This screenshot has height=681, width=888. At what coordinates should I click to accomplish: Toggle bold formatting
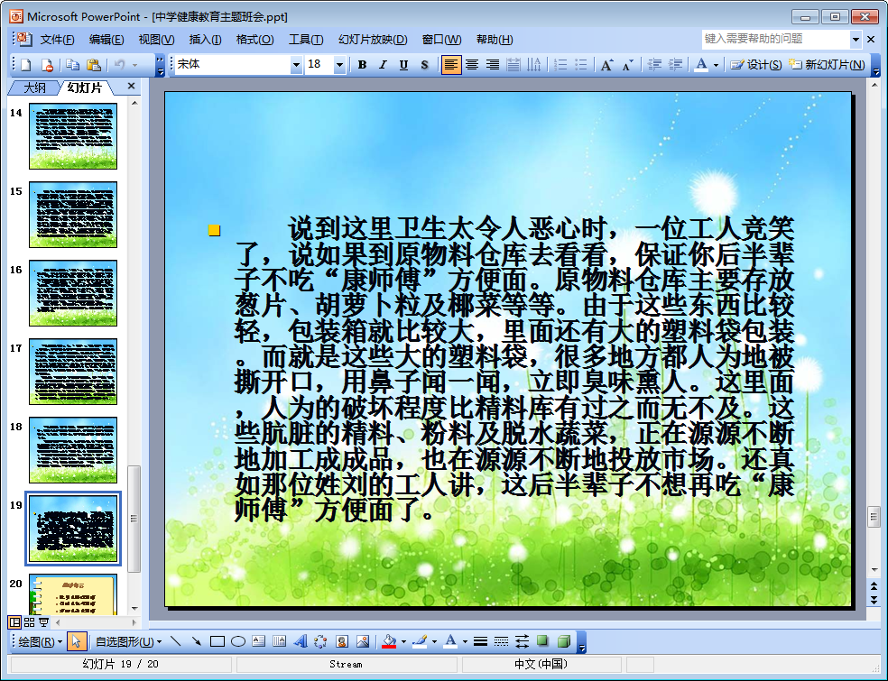coord(362,65)
